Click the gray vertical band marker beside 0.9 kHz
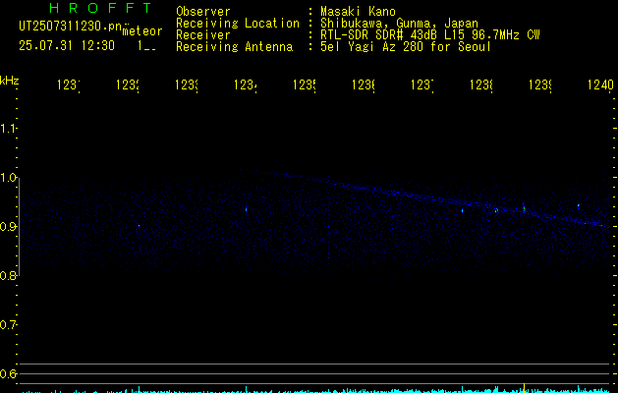The height and width of the screenshot is (393, 618). (19, 227)
